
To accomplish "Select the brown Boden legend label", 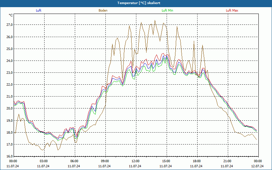I will tap(103, 11).
